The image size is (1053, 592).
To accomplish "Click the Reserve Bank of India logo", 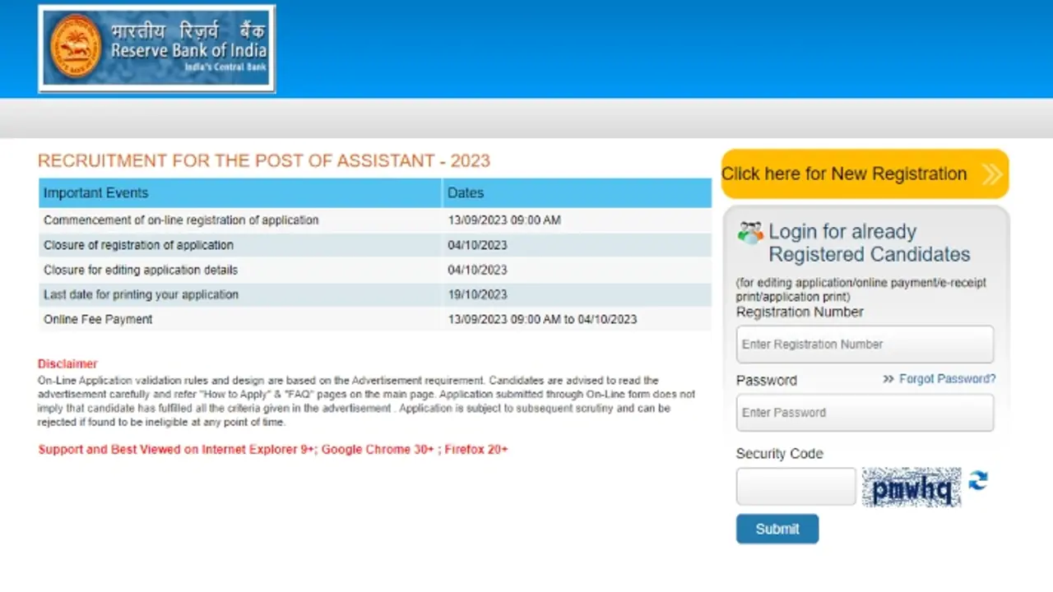I will (156, 49).
